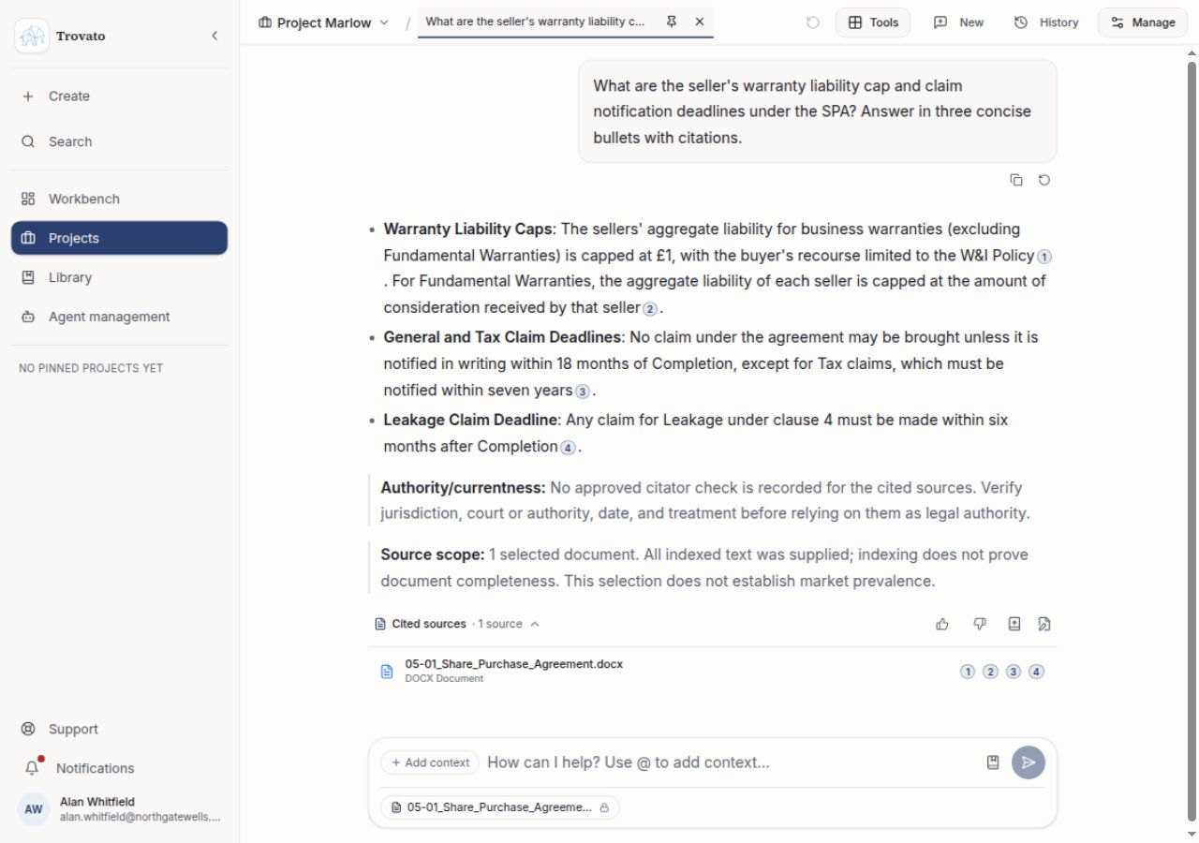The height and width of the screenshot is (843, 1199).
Task: View Notifications
Action: point(119,768)
